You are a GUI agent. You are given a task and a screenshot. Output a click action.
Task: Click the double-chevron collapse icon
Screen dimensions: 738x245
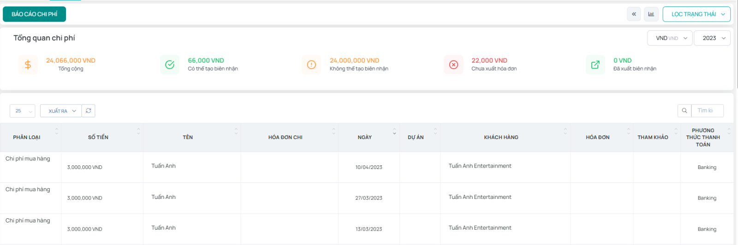[634, 14]
